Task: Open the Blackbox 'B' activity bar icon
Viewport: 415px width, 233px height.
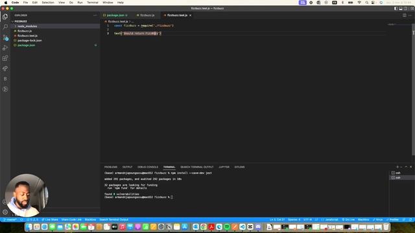Action: tap(5, 79)
